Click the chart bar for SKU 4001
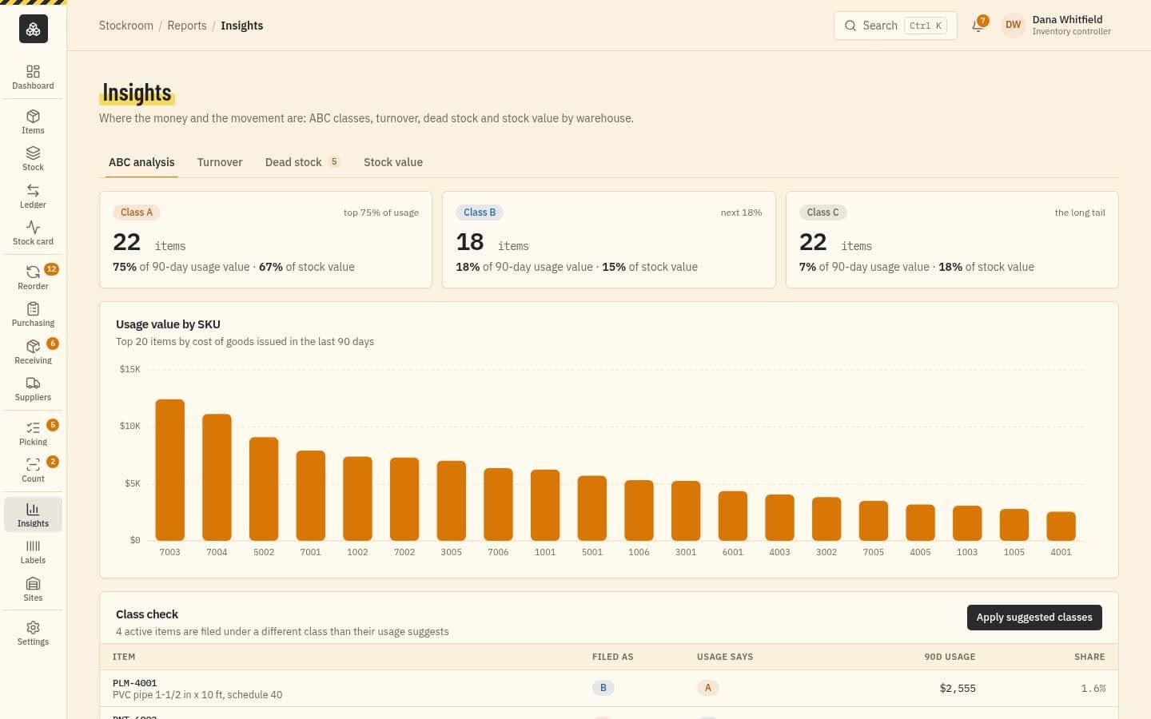Screen dimensions: 1151x719 pos(1061,526)
